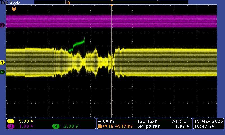Image resolution: width=225 pixels, height=135 pixels.
Task: Open the 5M points record length readout
Action: point(148,126)
